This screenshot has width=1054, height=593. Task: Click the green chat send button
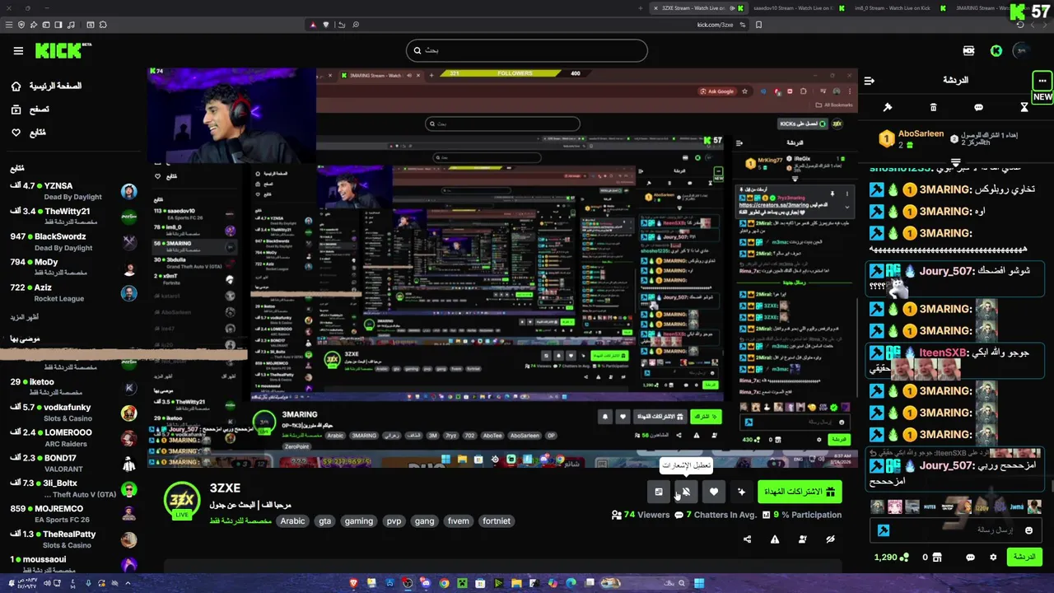1024,558
